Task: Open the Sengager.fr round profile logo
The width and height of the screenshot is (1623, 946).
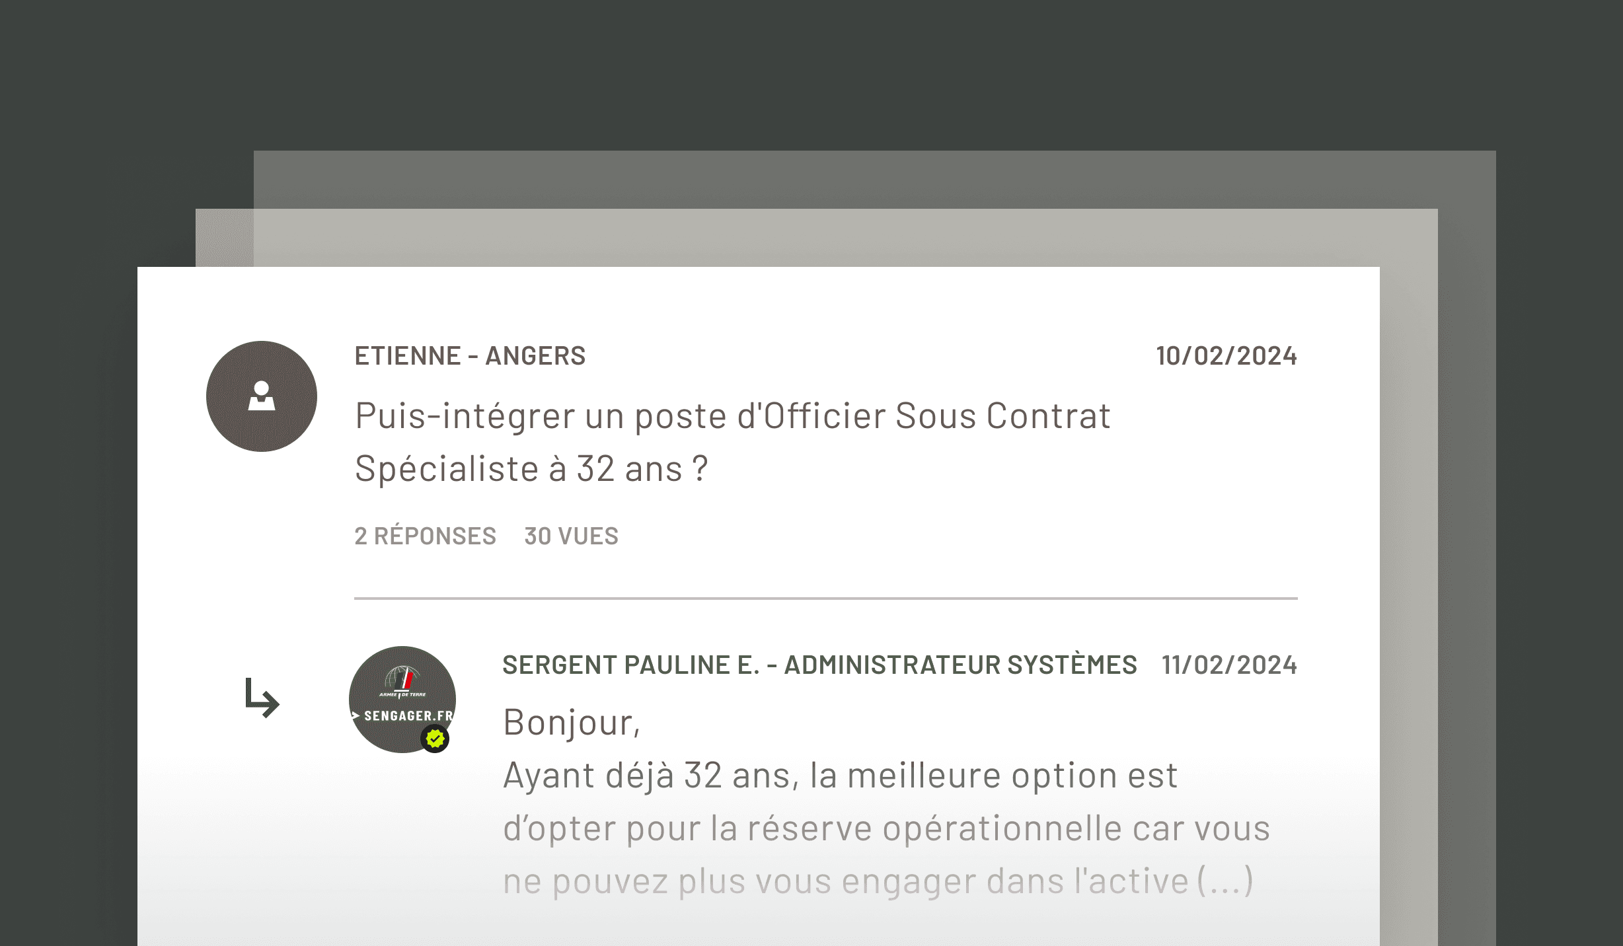Action: [x=402, y=700]
